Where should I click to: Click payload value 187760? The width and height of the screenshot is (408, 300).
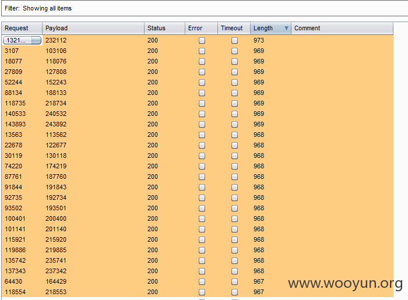point(56,177)
